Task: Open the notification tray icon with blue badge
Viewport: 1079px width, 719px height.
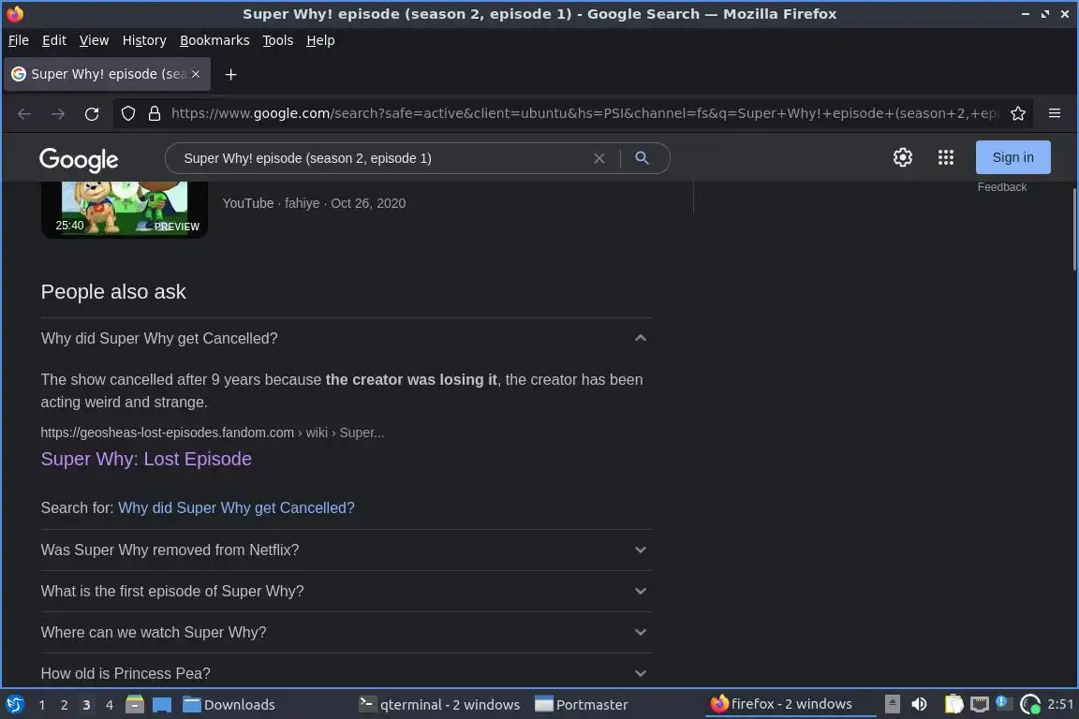Action: pos(1002,703)
